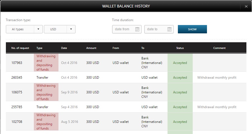
Task: Click Accepted status of request 102708
Action: coord(180,122)
